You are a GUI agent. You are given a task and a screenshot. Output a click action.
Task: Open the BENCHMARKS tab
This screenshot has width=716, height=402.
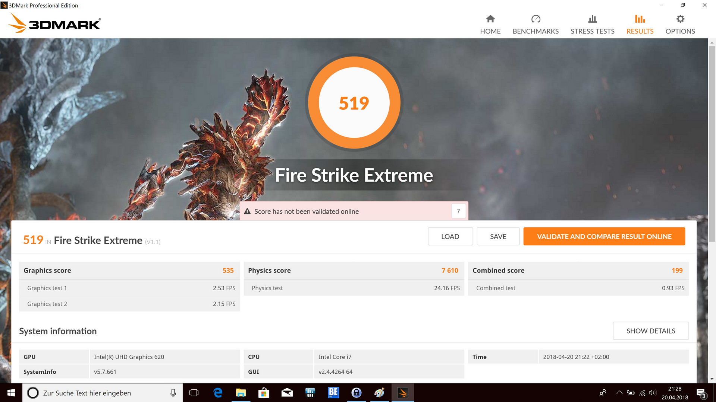pyautogui.click(x=536, y=25)
